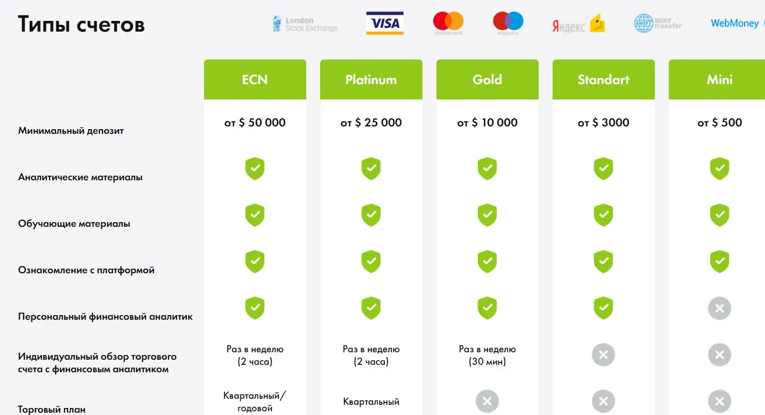The height and width of the screenshot is (415, 765).
Task: Click Standart personal analyst green checkmark
Action: (603, 308)
